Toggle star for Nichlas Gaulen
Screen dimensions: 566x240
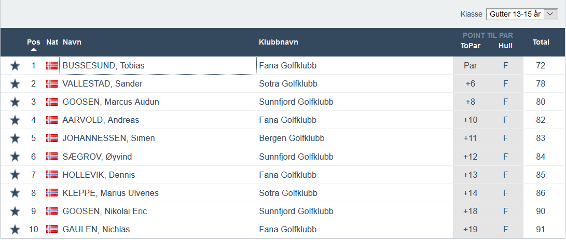15,230
